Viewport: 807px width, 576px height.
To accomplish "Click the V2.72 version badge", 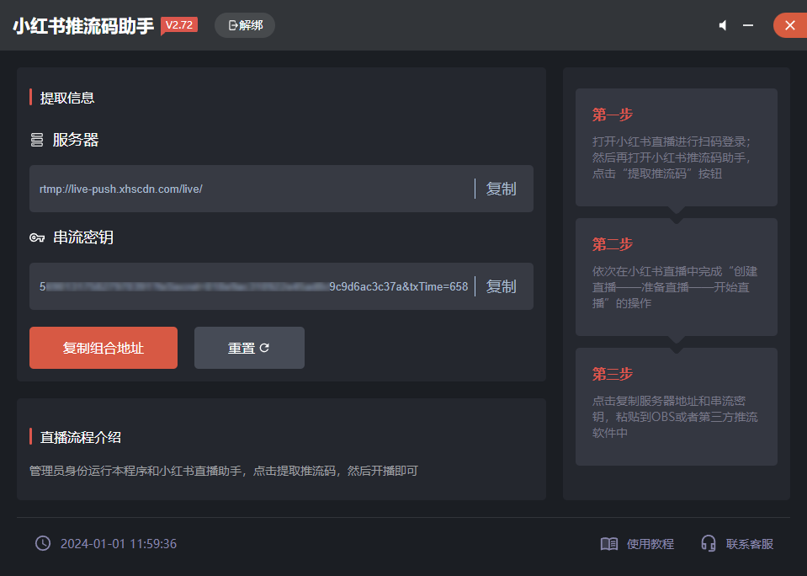I will point(179,25).
